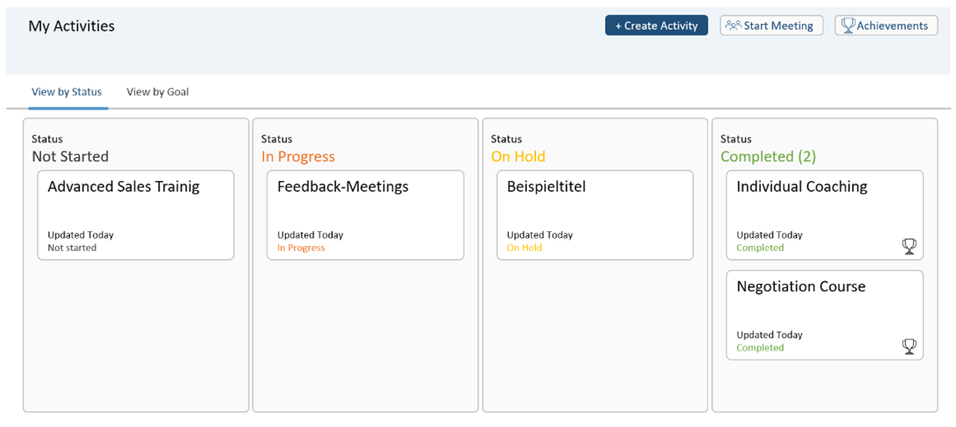Click the trophy icon in Achievements button
The width and height of the screenshot is (956, 427).
(848, 26)
